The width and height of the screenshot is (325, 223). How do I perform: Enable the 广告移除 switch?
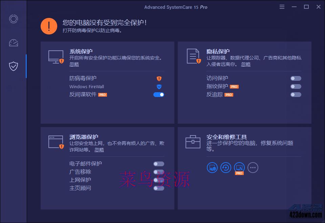click(x=158, y=172)
